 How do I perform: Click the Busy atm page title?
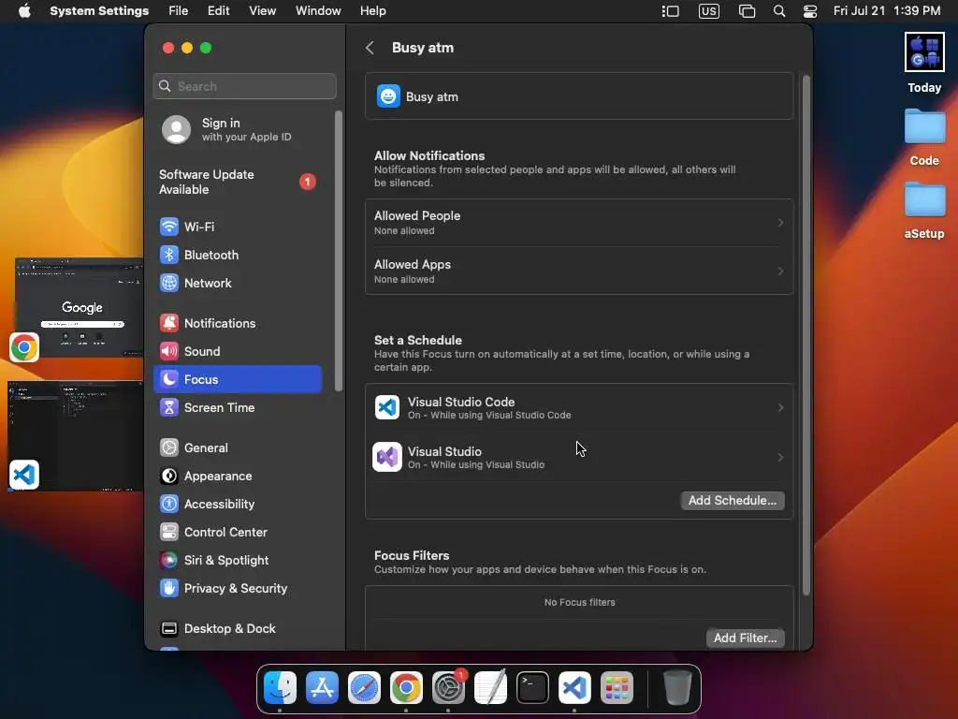(x=423, y=48)
